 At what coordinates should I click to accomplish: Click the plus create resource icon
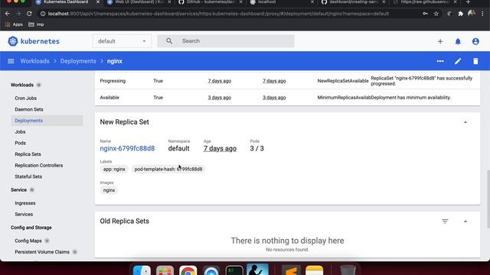[440, 41]
